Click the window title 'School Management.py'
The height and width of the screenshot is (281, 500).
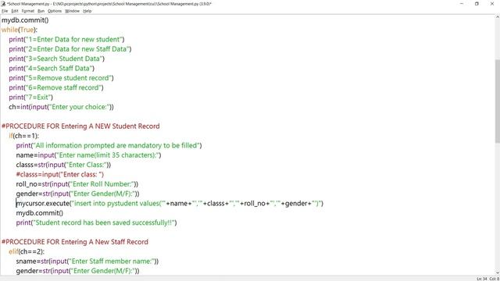point(109,3)
